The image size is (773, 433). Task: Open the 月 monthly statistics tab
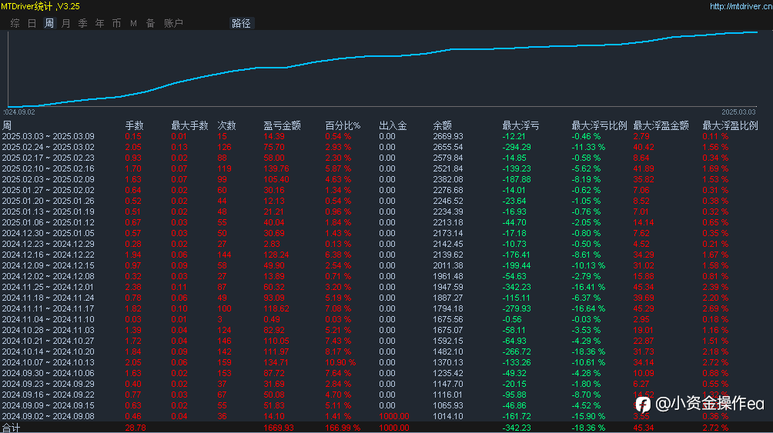click(65, 23)
